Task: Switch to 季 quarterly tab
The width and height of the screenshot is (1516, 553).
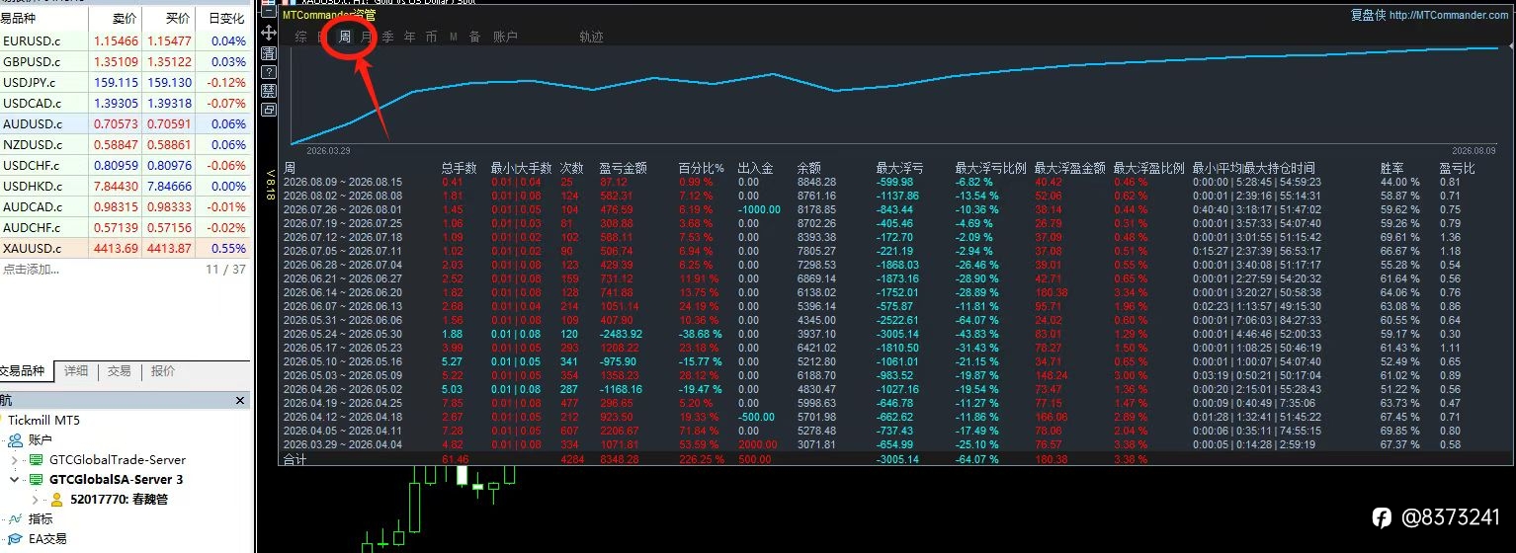Action: click(x=387, y=37)
